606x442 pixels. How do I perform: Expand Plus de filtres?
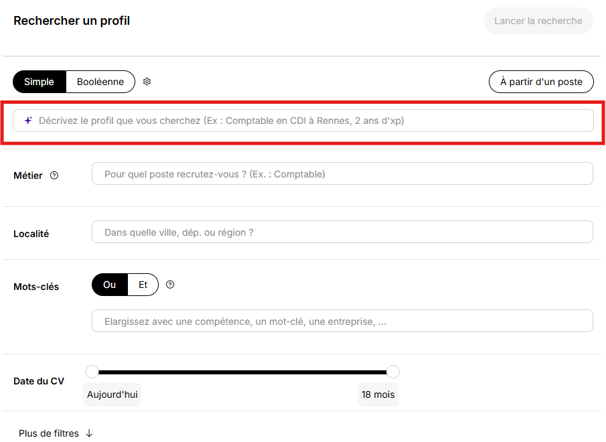pyautogui.click(x=56, y=433)
